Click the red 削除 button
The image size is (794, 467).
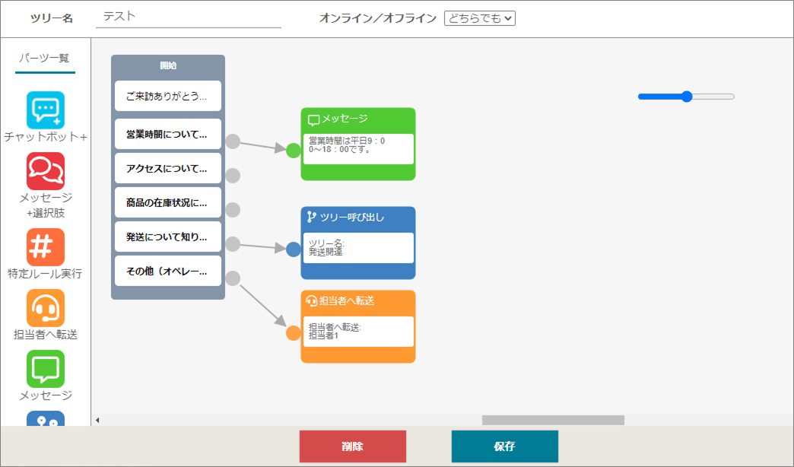(353, 446)
